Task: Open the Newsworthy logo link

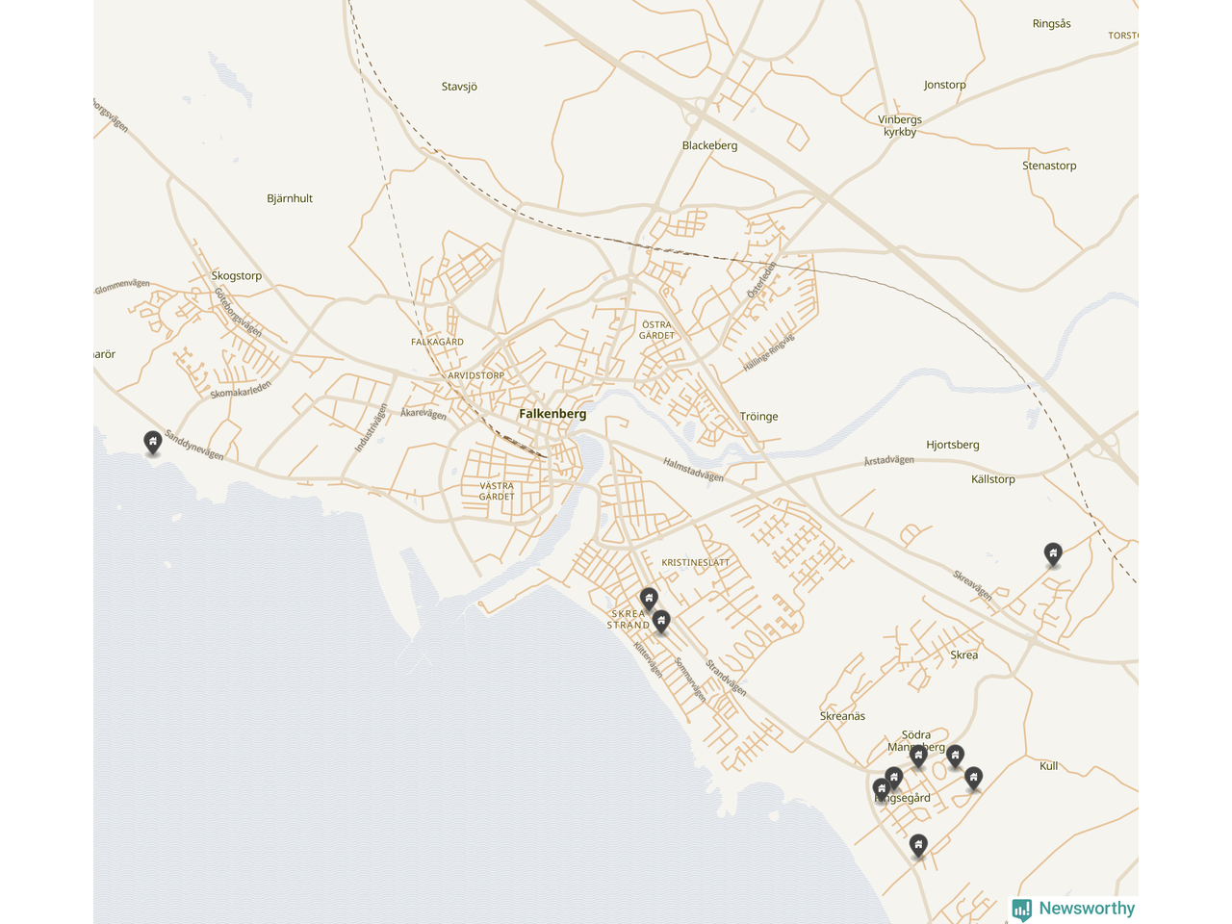Action: (x=1086, y=909)
